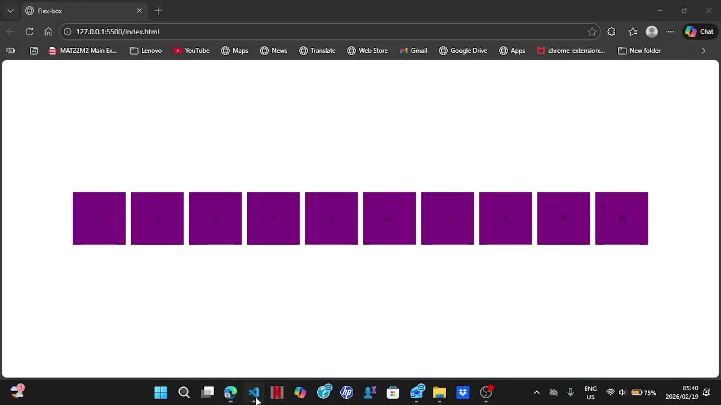
Task: Open the Translate bookmark
Action: click(x=318, y=51)
